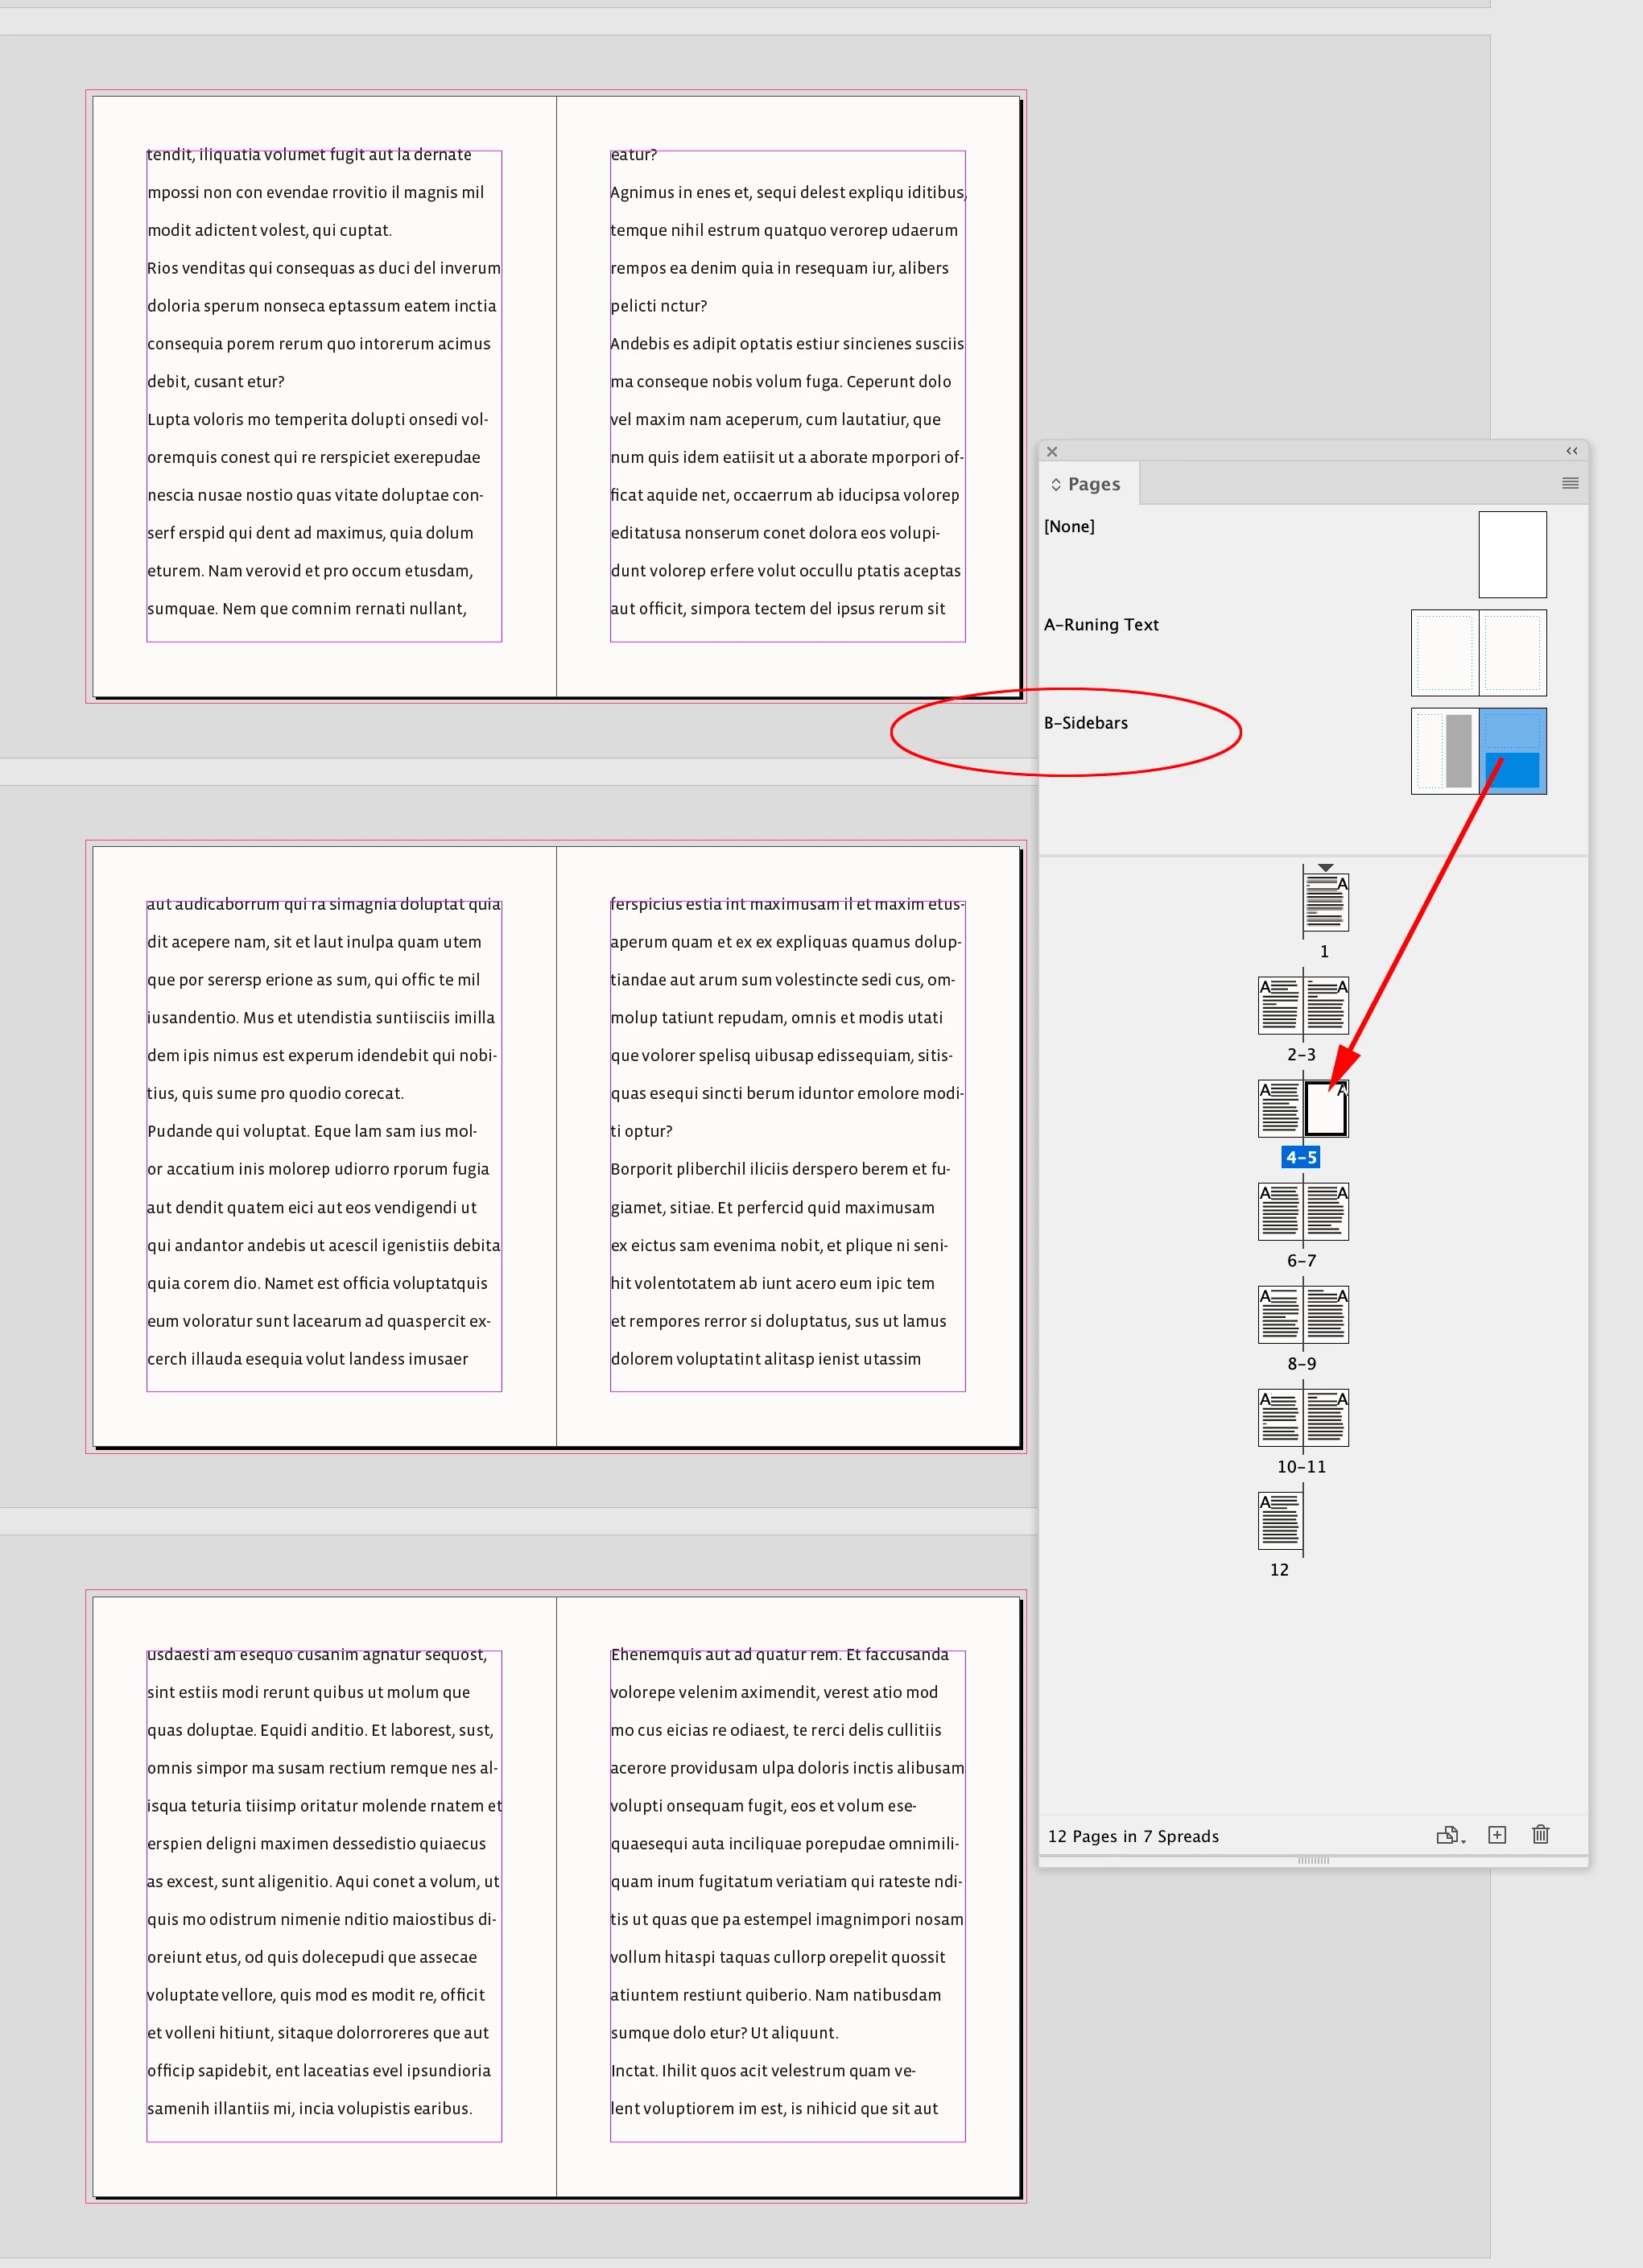Select the A-Runing Text master label
The height and width of the screenshot is (2268, 1643).
click(1101, 625)
